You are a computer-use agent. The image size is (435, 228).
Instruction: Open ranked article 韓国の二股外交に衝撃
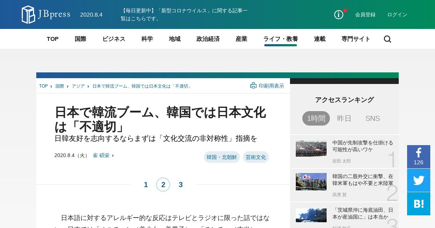coord(363,180)
